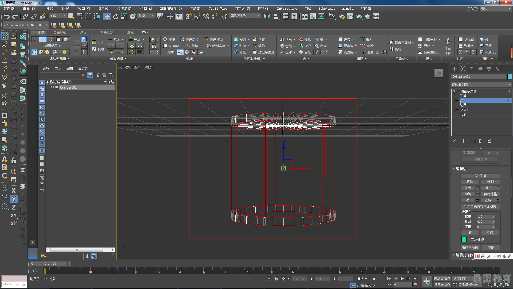Toggle the selection lock padlock icon
The height and width of the screenshot is (289, 513).
(276, 279)
